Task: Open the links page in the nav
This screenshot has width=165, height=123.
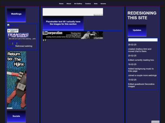Action: [96, 4]
